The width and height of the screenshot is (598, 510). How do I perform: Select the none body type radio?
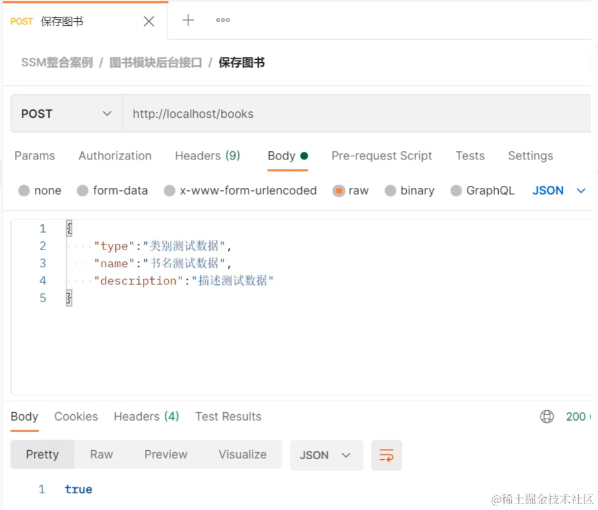point(24,190)
